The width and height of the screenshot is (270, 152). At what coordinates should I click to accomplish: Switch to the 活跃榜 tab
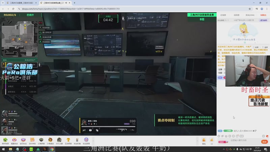(237, 15)
